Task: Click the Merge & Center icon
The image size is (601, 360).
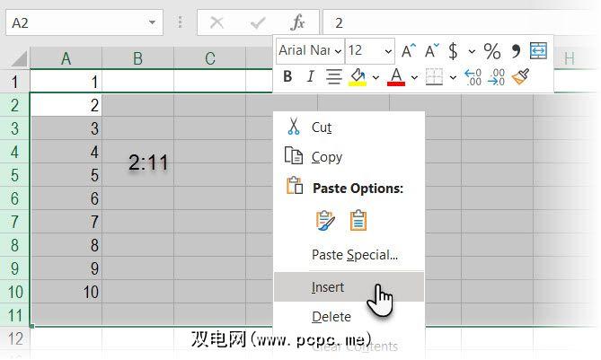Action: coord(538,50)
